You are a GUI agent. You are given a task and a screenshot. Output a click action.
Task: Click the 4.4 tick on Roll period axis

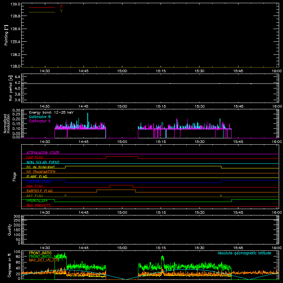pos(17,77)
